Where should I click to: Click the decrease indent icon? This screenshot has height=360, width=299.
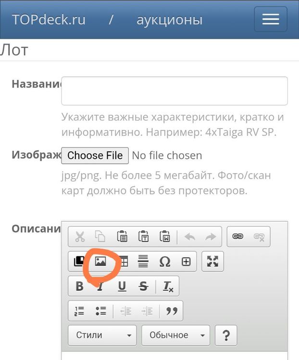[x=126, y=312]
